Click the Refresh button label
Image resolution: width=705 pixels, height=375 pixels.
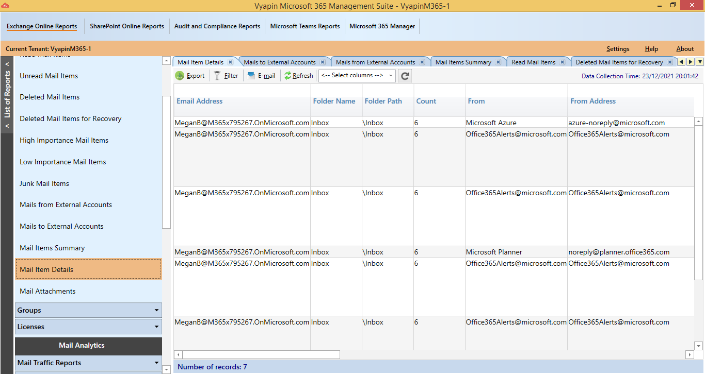(303, 76)
